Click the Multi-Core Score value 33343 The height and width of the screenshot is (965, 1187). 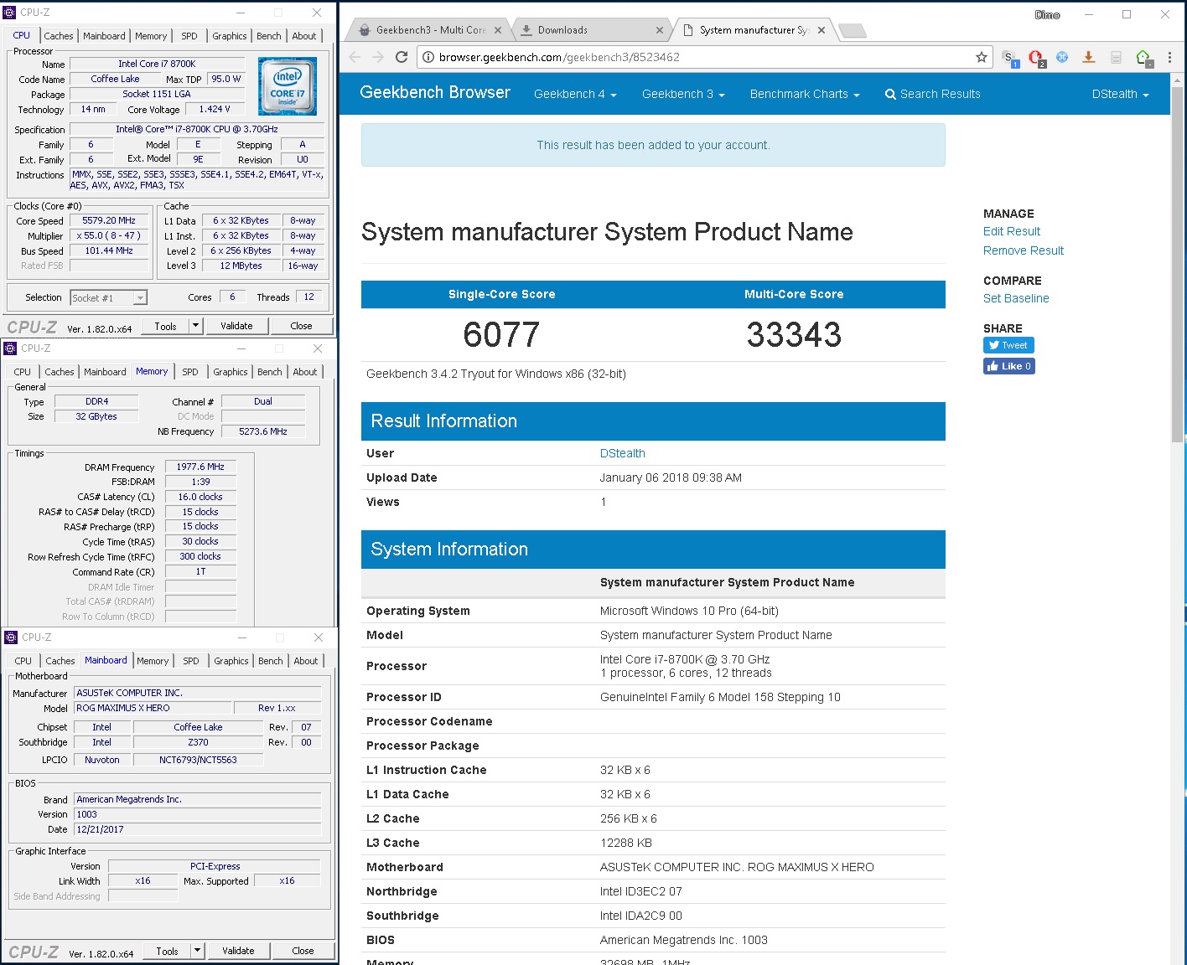pyautogui.click(x=794, y=335)
